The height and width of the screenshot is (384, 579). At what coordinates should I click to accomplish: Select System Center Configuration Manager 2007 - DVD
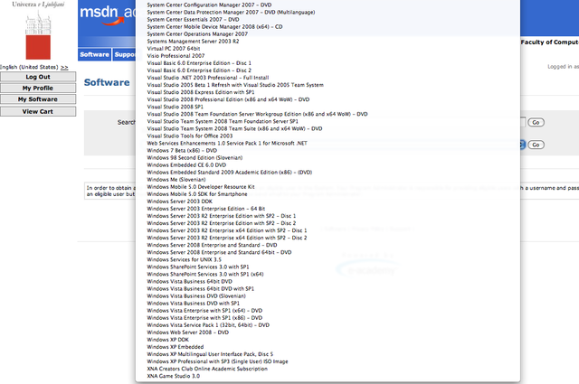[209, 5]
